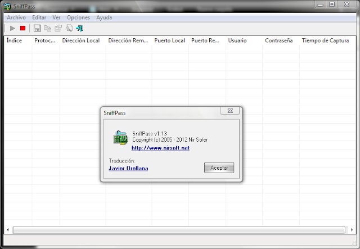Viewport: 360px width, 249px height.
Task: Click the scrollbar right arrow
Action: pyautogui.click(x=352, y=230)
